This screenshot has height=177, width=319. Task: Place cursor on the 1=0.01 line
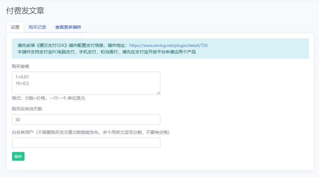(x=22, y=77)
